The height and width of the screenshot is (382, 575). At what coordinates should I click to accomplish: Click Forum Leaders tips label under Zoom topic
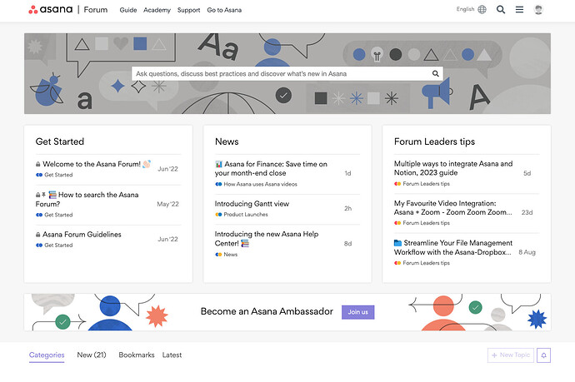click(426, 223)
